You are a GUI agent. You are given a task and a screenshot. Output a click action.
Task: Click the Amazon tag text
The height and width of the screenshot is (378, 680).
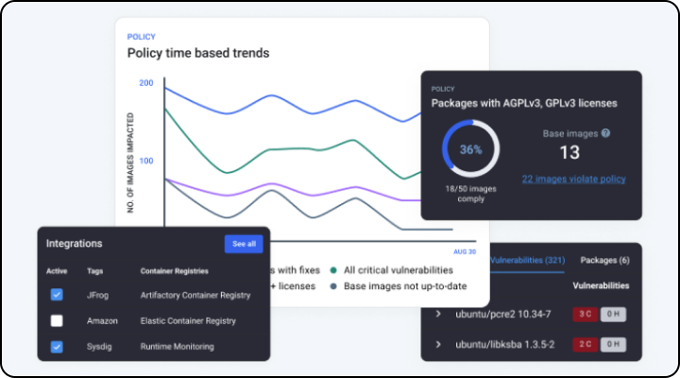coord(102,321)
